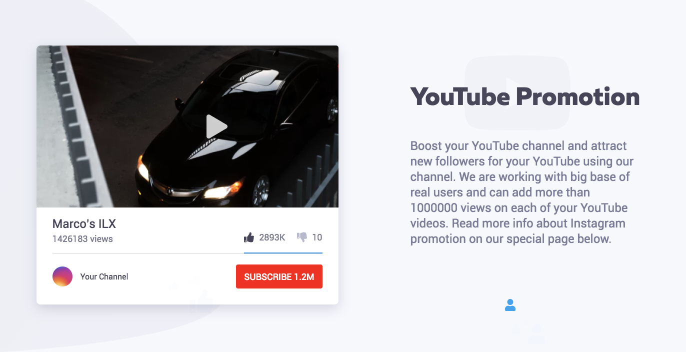Click the YouTube Promotion heading

coord(525,96)
